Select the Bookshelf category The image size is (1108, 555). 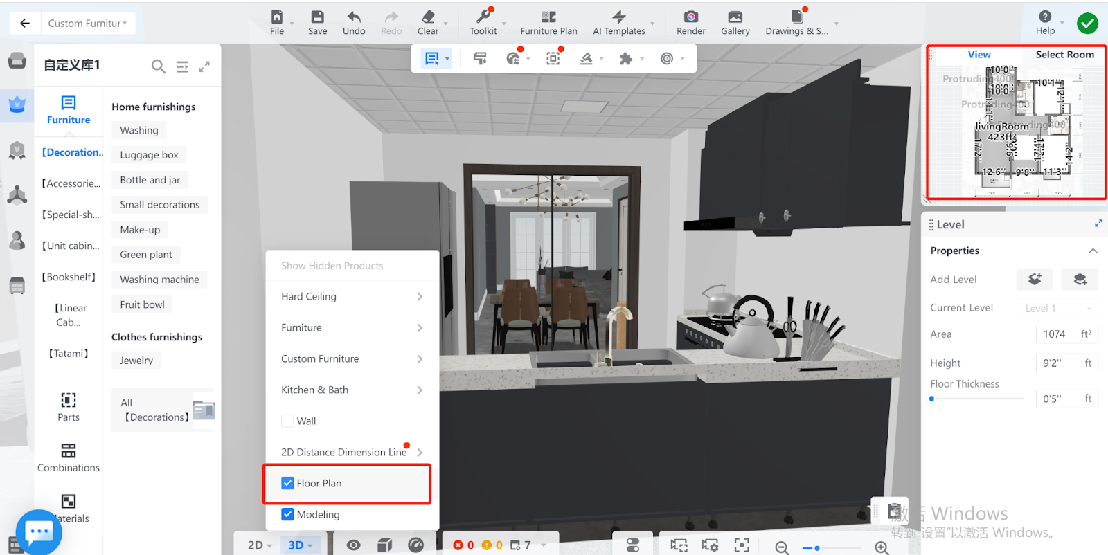(69, 277)
